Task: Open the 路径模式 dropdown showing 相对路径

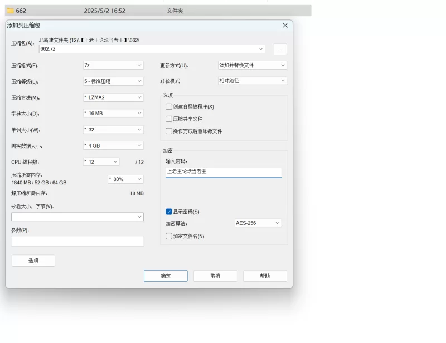Action: [x=253, y=81]
